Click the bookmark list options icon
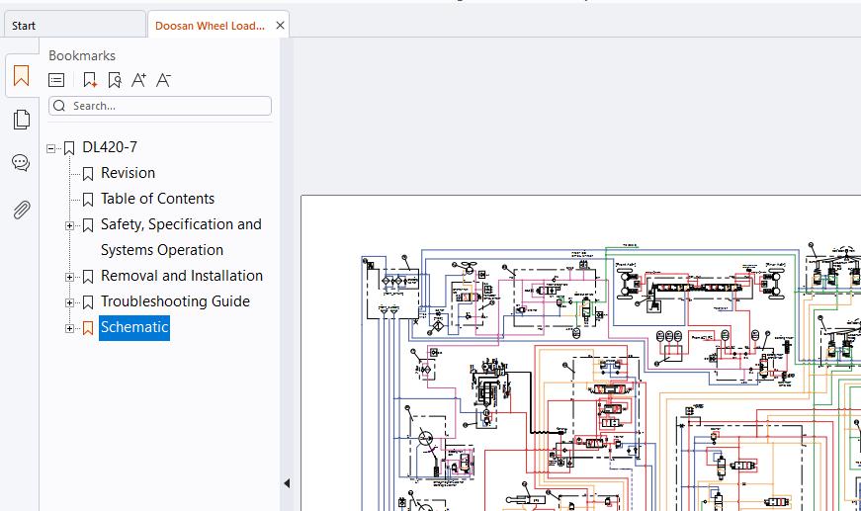Viewport: 861px width, 511px height. coord(56,80)
